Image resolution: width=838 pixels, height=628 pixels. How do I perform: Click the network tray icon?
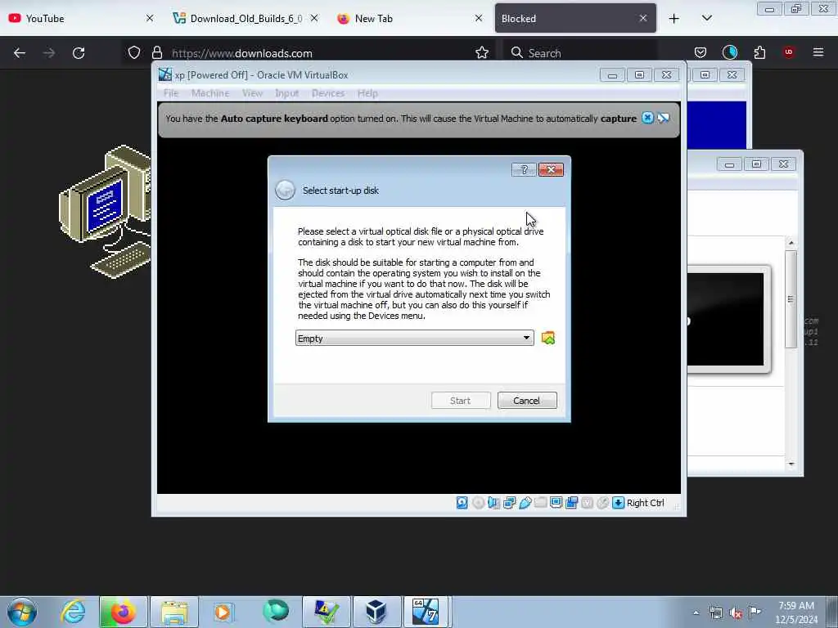click(x=715, y=613)
